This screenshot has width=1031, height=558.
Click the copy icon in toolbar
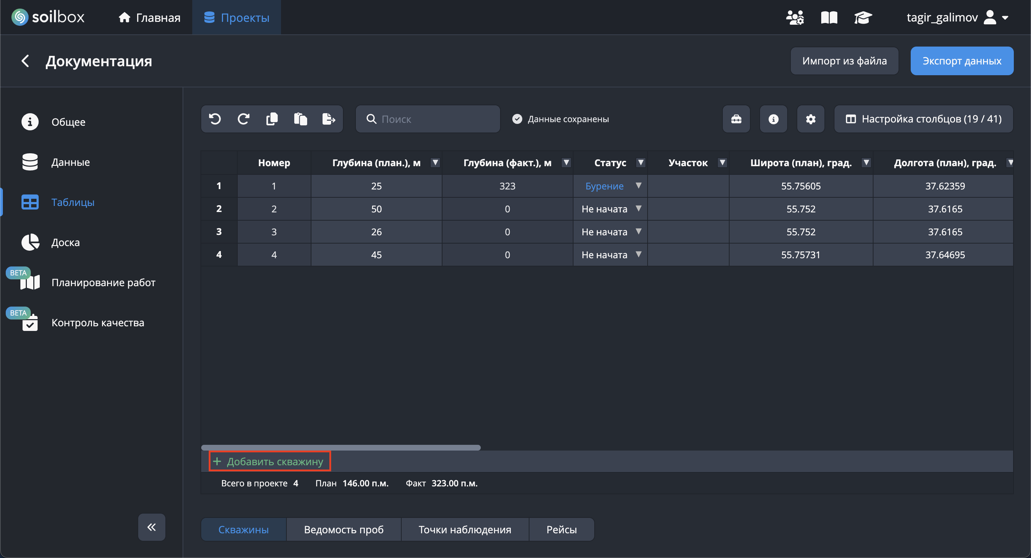pos(272,119)
